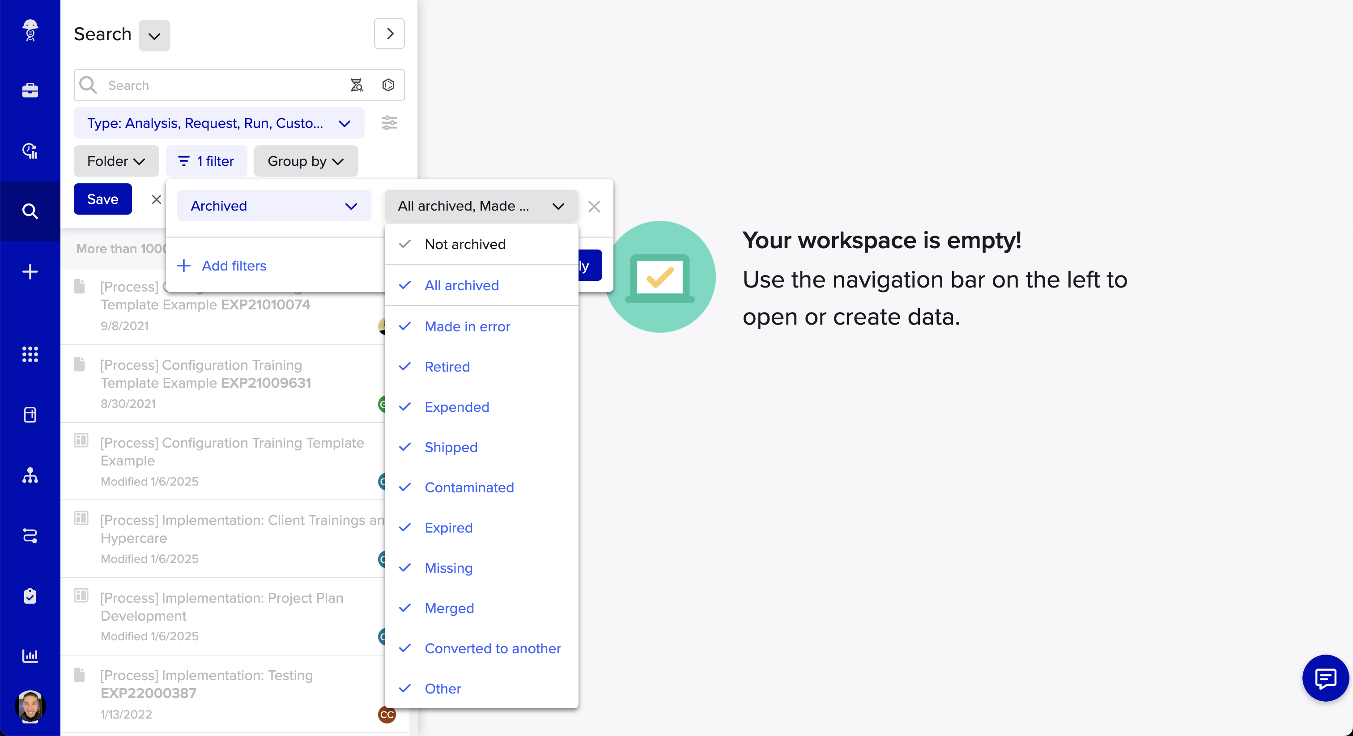Open Implementation: Client Trainings and Hypercare entry
1353x736 pixels.
click(223, 539)
